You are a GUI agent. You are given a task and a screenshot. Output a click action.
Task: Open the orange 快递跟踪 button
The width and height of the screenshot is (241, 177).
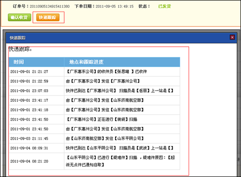tap(48, 17)
